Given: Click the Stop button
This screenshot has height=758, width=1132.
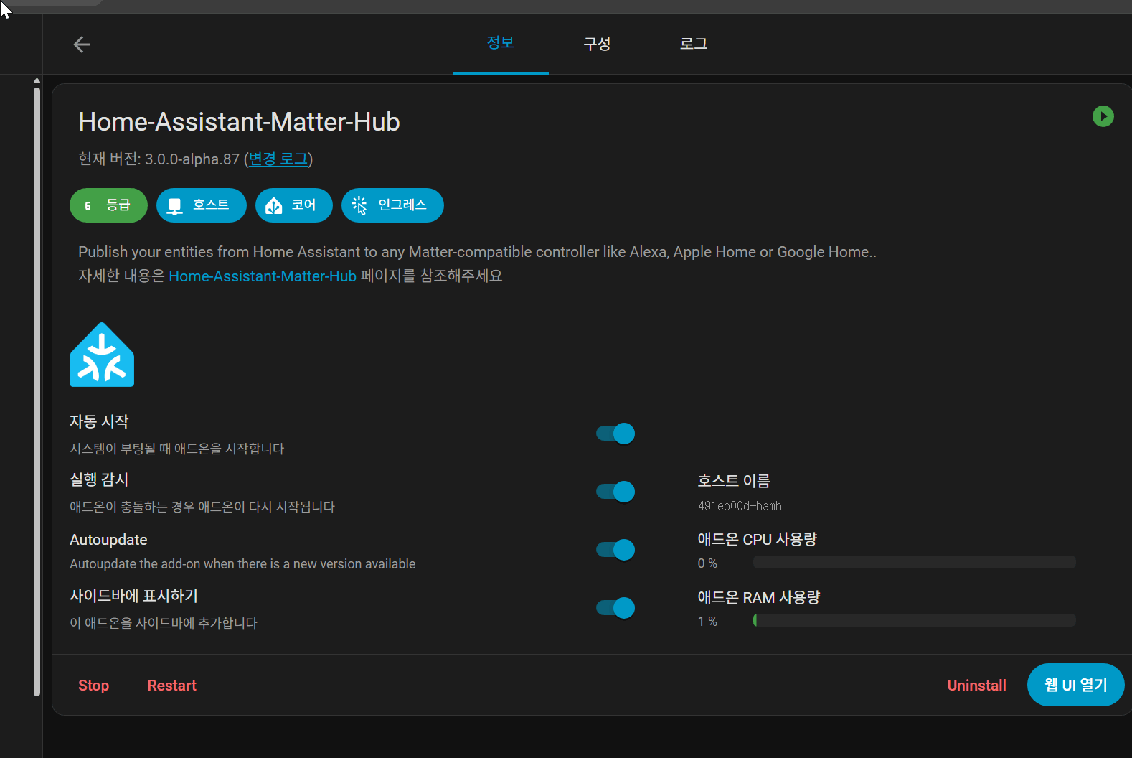Looking at the screenshot, I should pyautogui.click(x=94, y=686).
